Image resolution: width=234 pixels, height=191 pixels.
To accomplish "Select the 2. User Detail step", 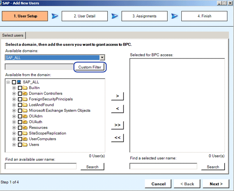I will [x=85, y=16].
